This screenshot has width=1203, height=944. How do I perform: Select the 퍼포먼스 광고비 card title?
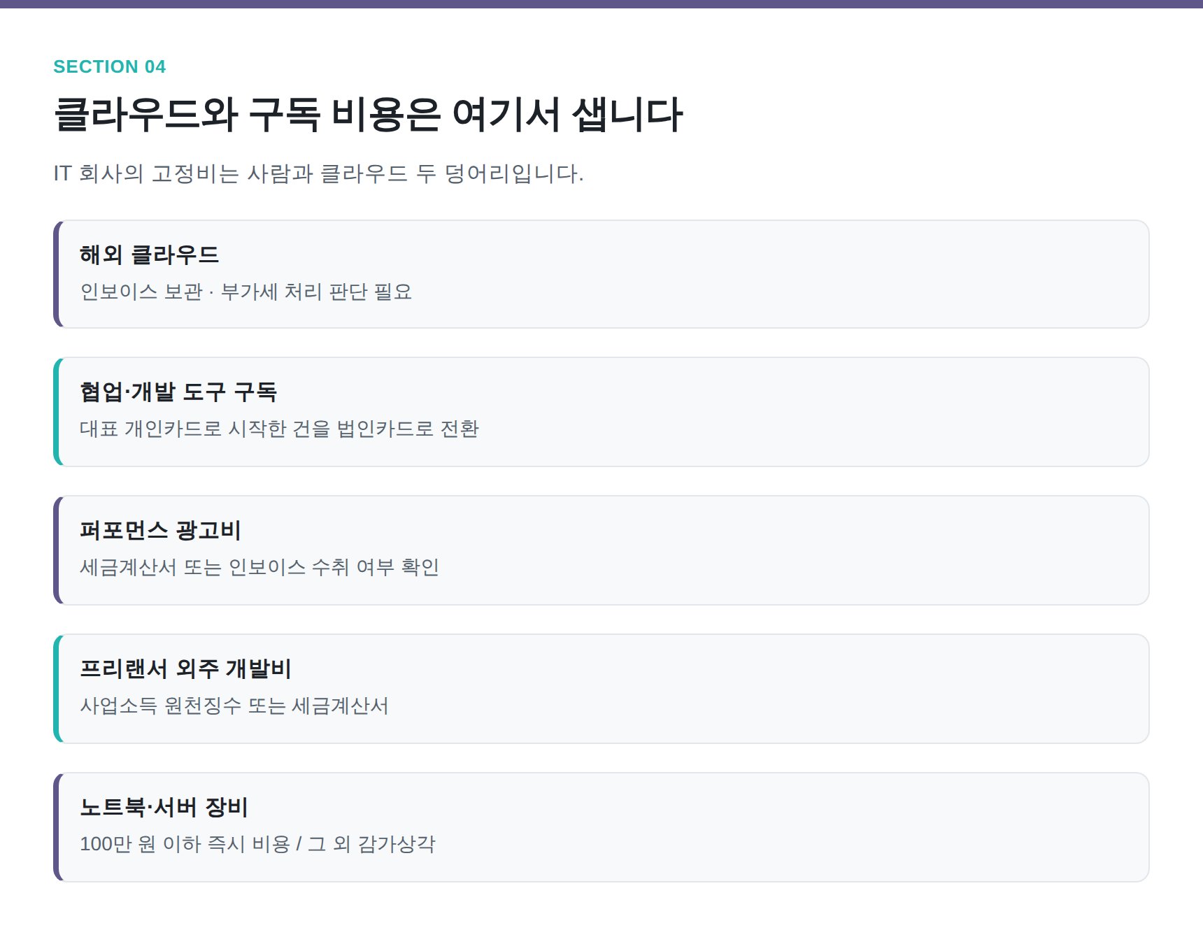pyautogui.click(x=160, y=530)
